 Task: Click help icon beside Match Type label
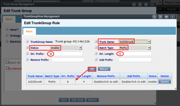coord(96,48)
